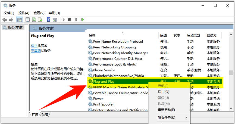Stop service with the toolbar square icon
The height and width of the screenshot is (124, 235).
coord(70,20)
